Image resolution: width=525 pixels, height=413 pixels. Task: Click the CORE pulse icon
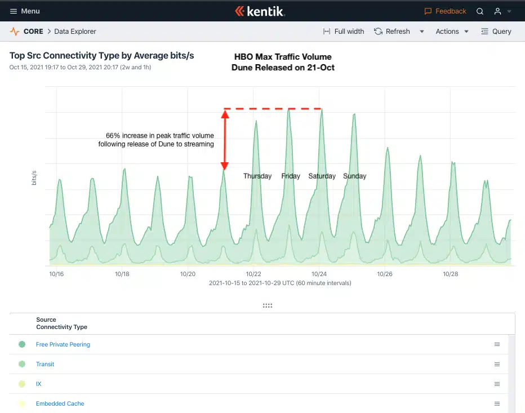point(15,32)
